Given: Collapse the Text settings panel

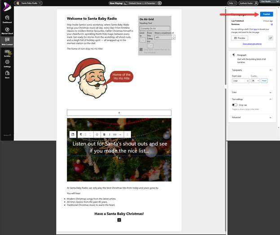Looking at the screenshot, I should (x=271, y=99).
